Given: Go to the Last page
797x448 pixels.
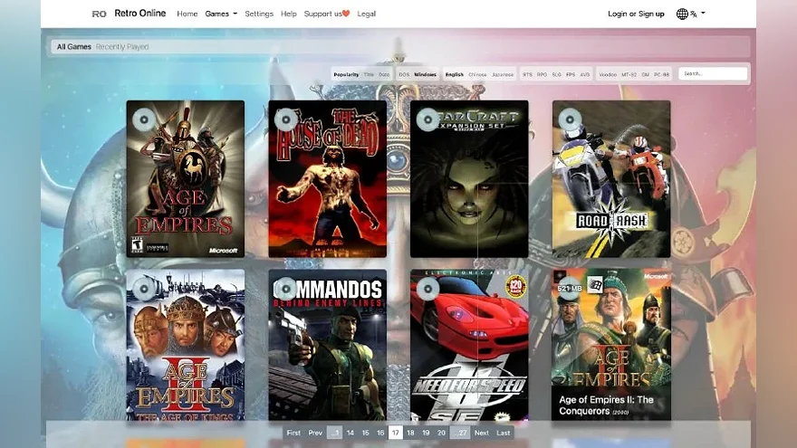Looking at the screenshot, I should click(504, 433).
